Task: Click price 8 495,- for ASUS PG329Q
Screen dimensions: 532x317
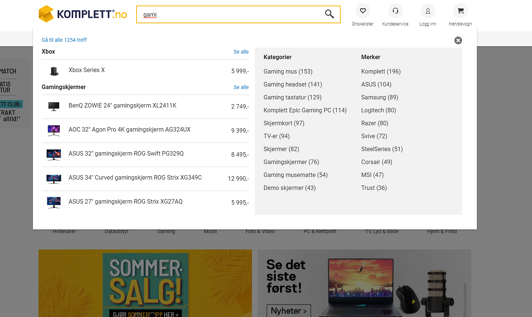Action: (240, 154)
